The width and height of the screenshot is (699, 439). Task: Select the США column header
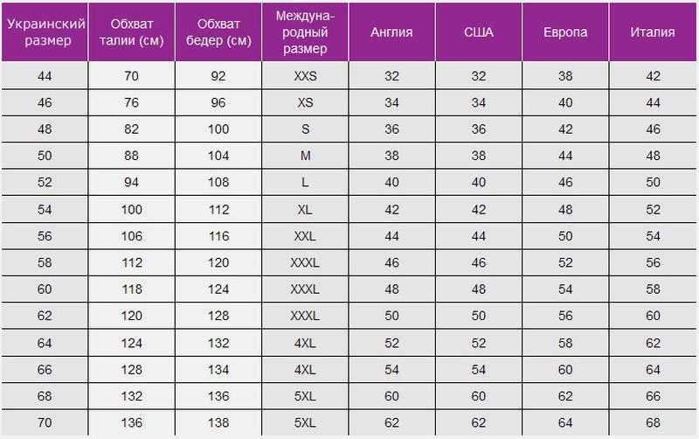[x=479, y=32]
